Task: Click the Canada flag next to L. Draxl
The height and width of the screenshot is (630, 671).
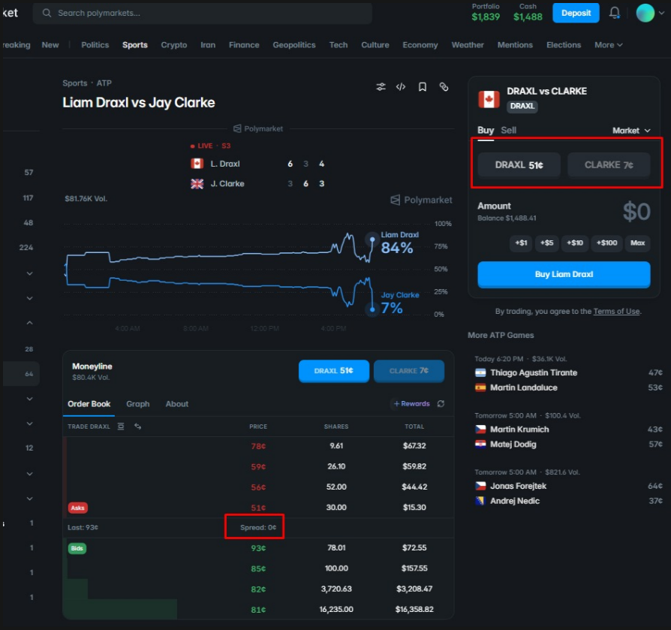Action: 197,164
